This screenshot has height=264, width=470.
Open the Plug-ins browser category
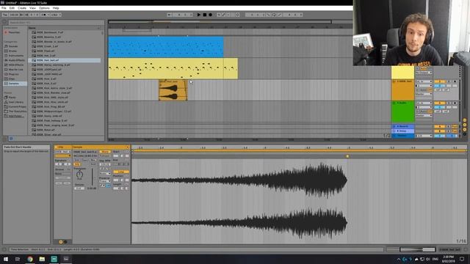click(13, 74)
